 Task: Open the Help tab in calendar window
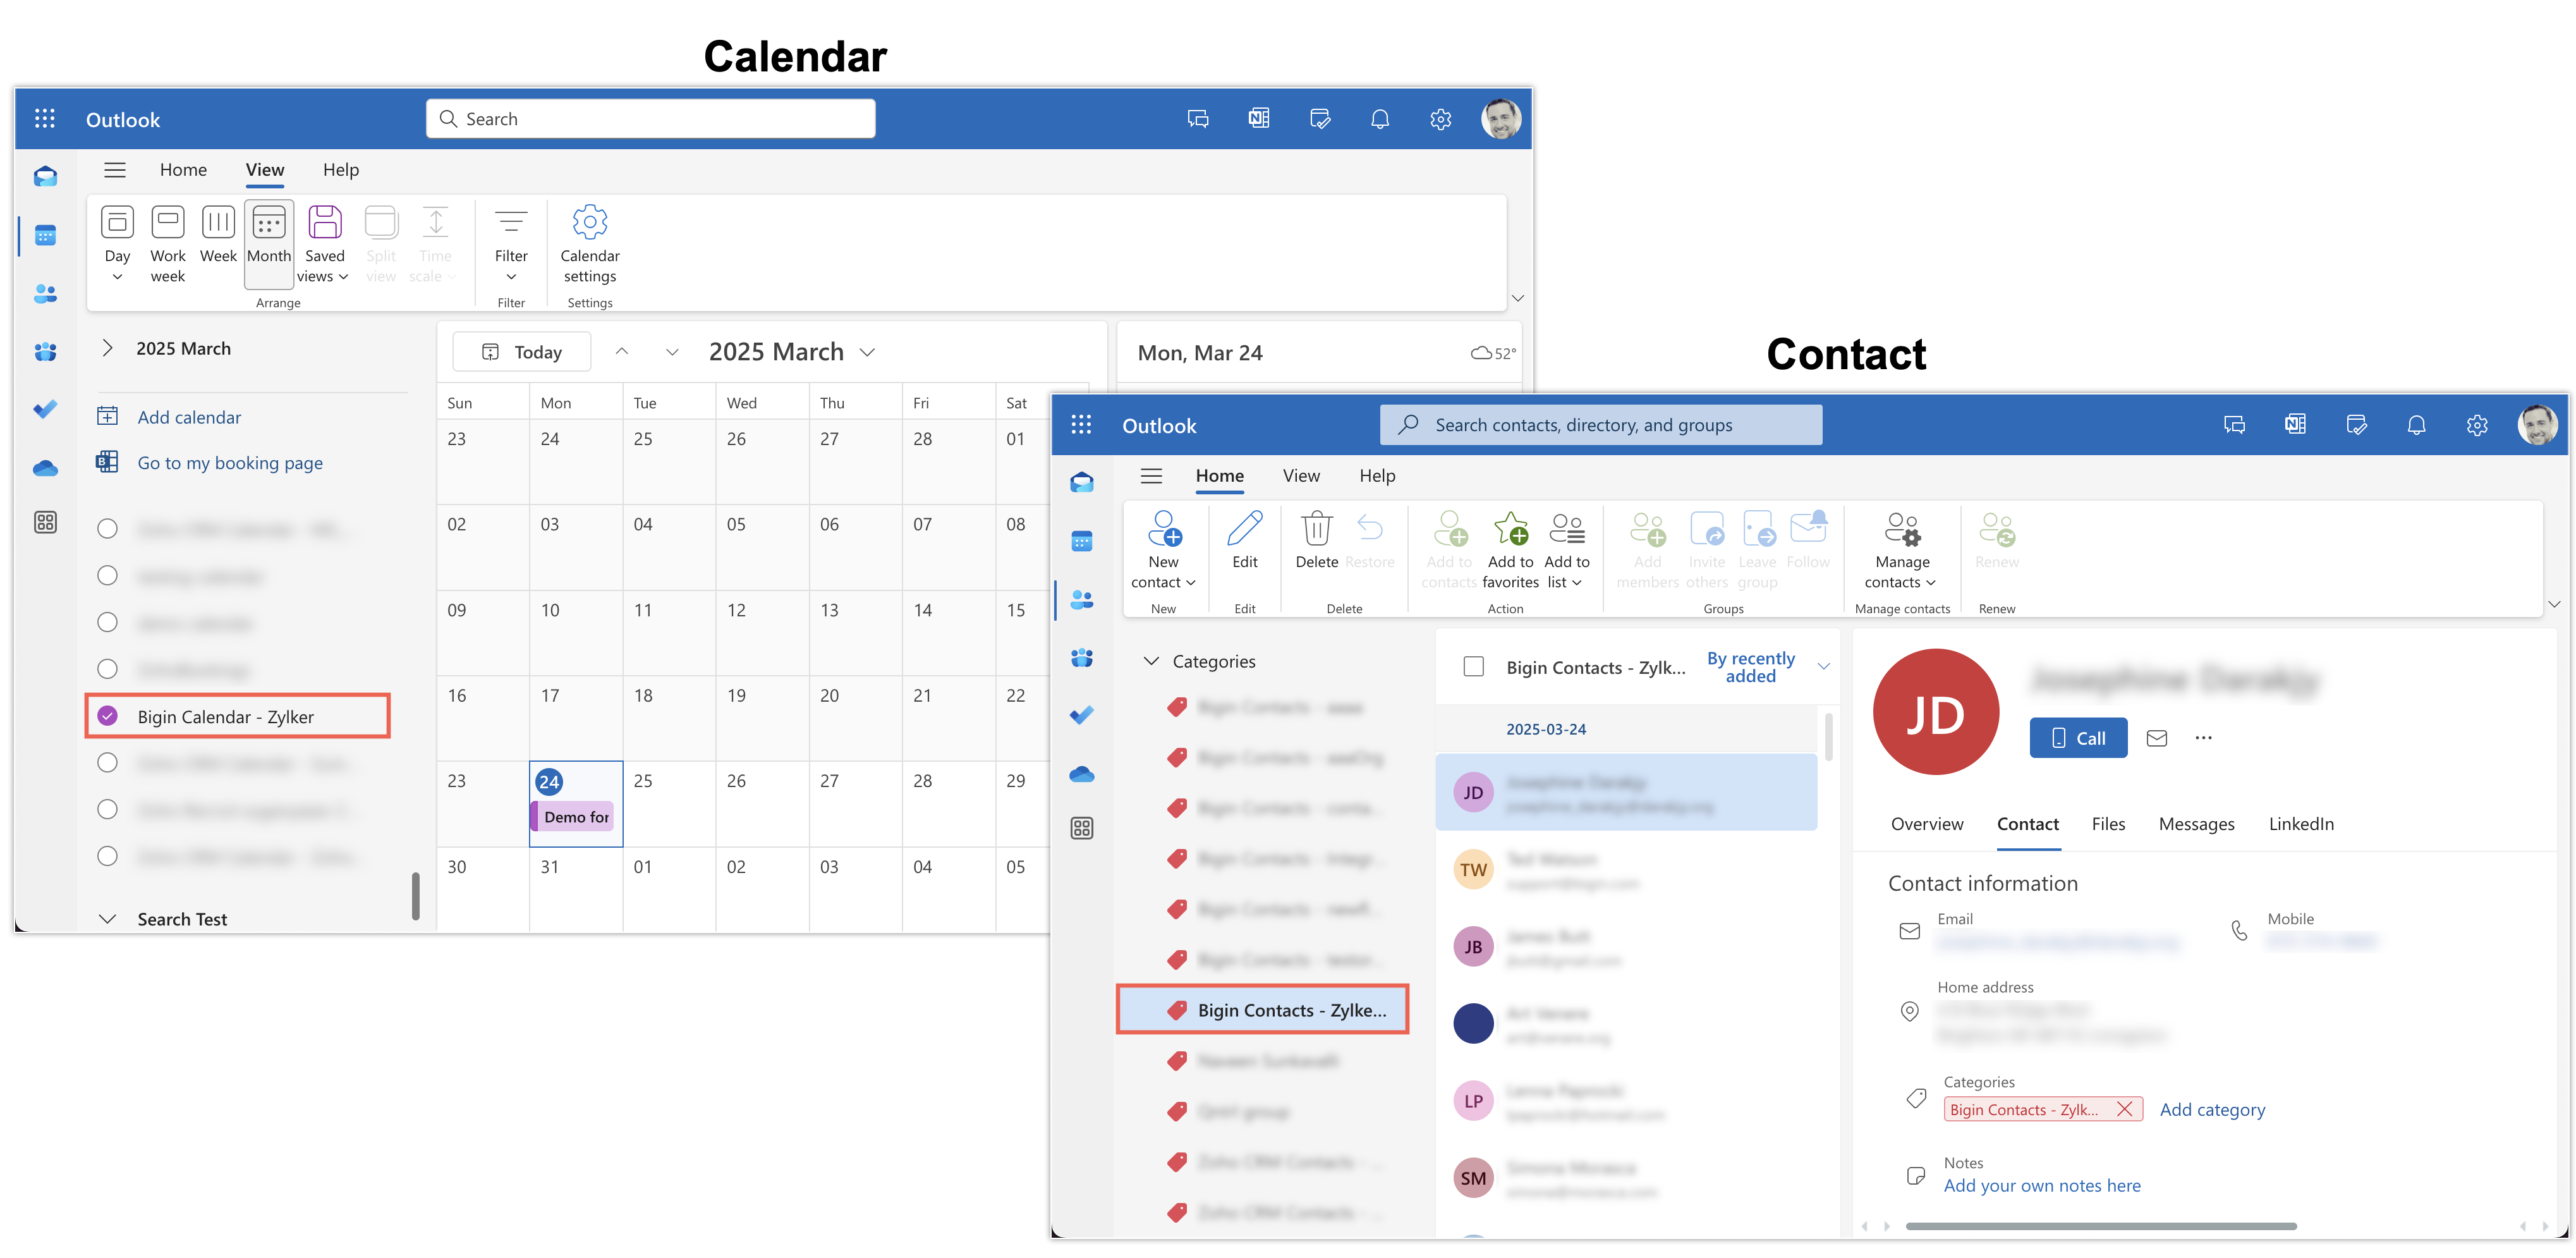click(340, 170)
